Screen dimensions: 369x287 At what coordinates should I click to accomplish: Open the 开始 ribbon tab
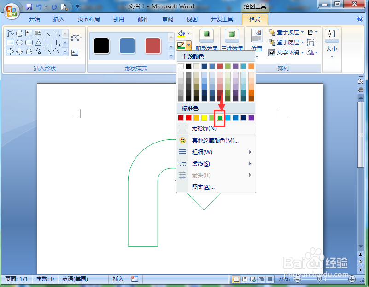35,19
